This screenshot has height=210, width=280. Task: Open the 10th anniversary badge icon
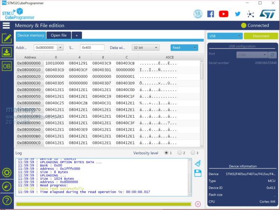198,14
